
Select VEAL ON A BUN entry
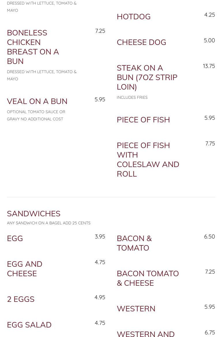pyautogui.click(x=37, y=101)
